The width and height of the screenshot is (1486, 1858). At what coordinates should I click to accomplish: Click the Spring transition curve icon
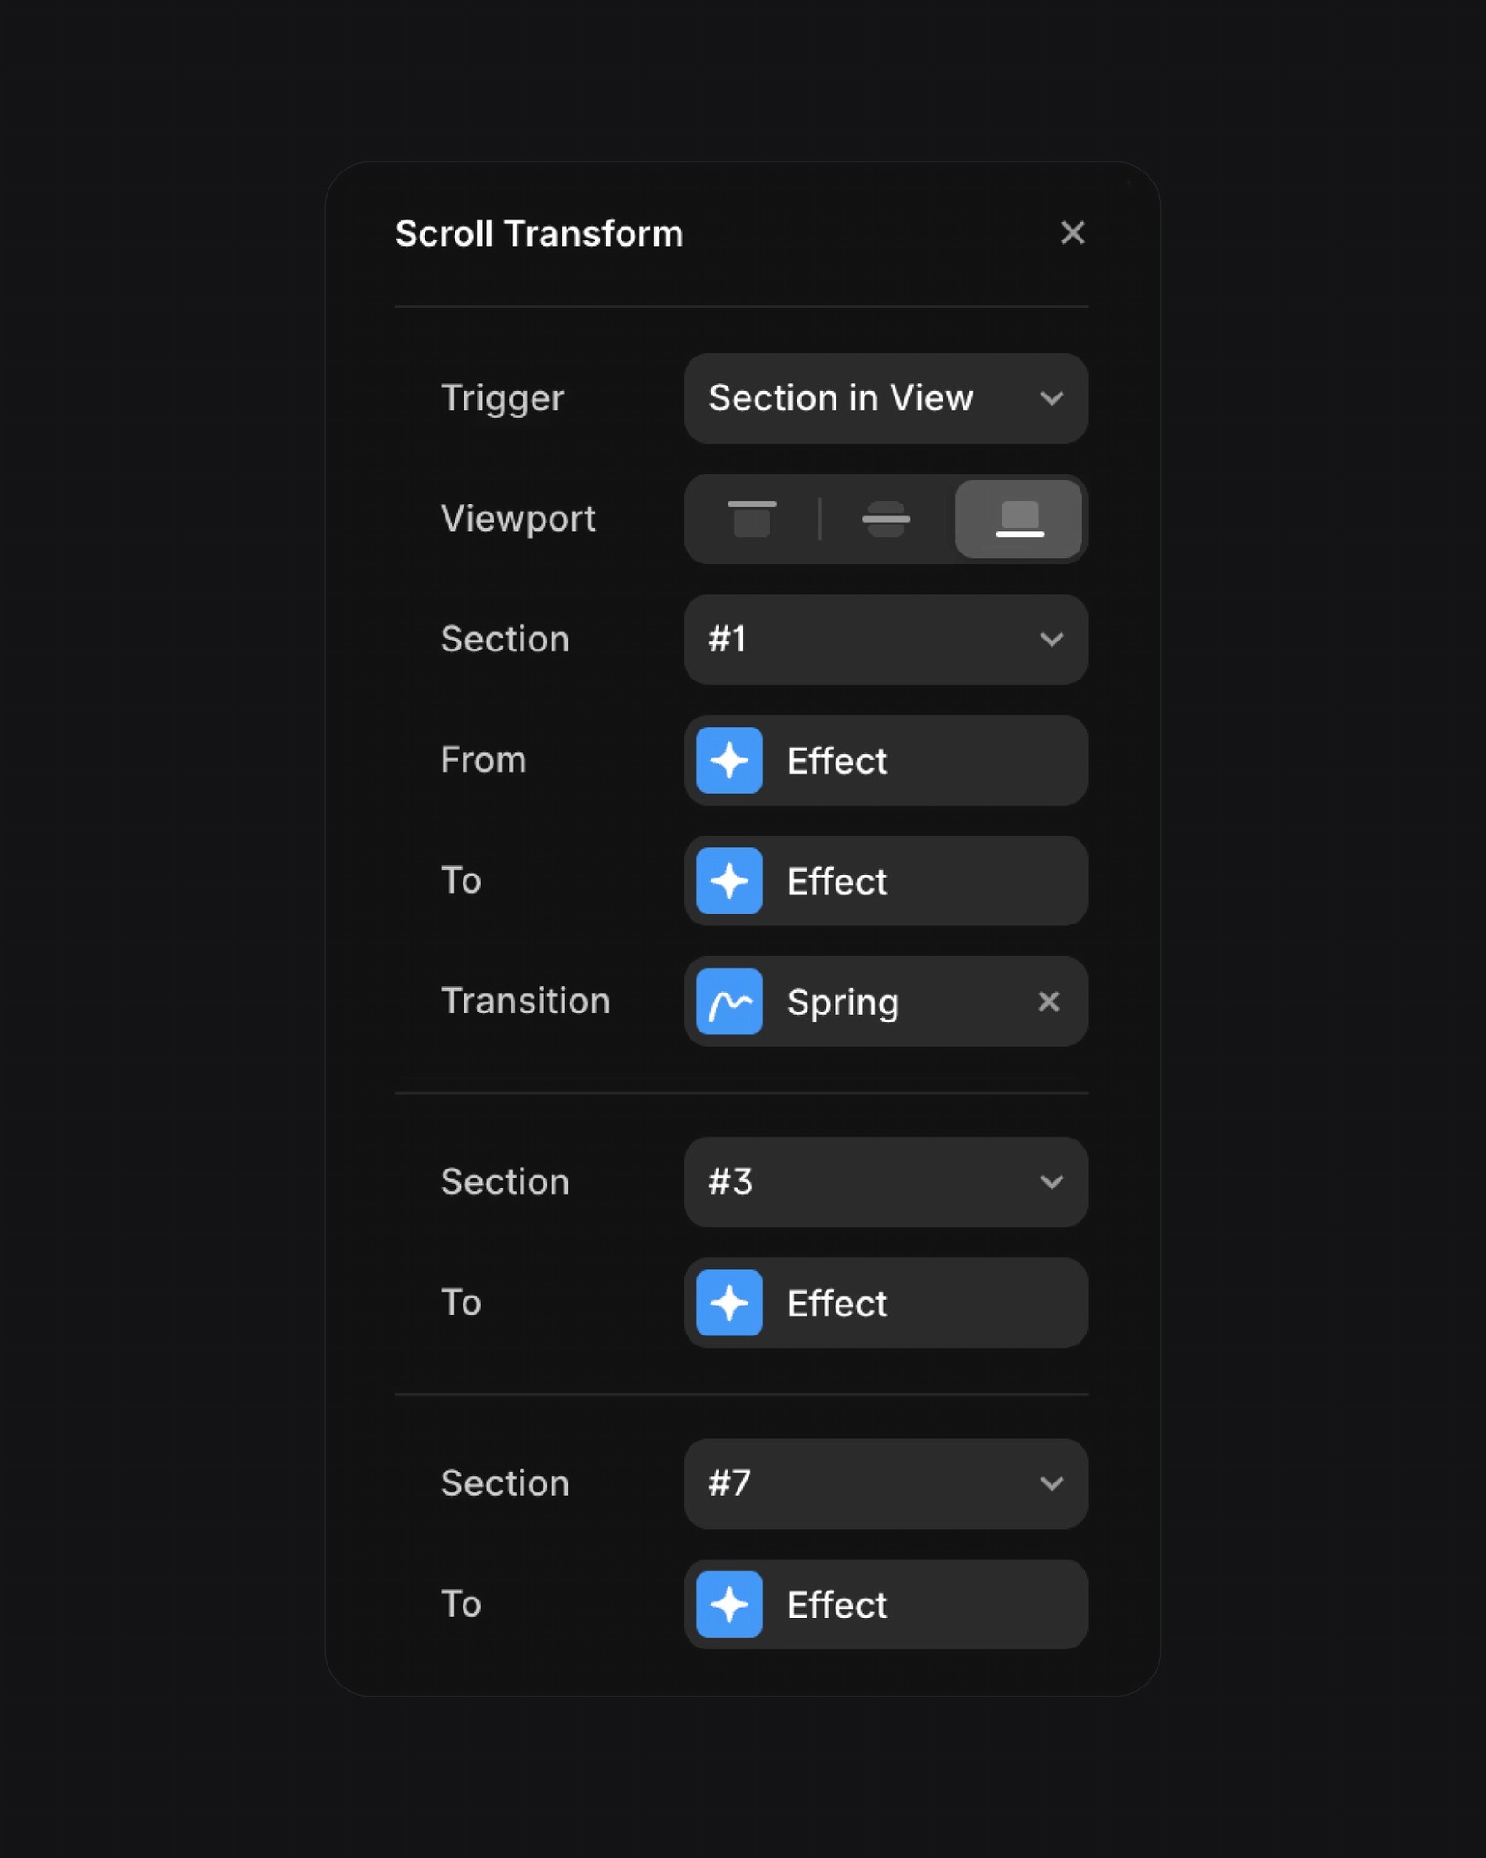pos(729,1002)
